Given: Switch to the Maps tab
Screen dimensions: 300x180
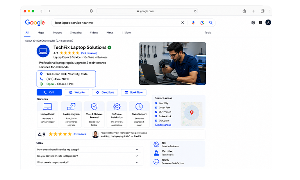Looking at the screenshot, I should [x=41, y=33].
